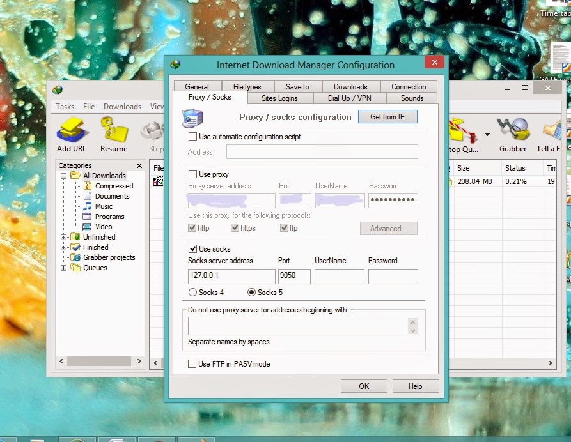Select the All Downloads folder
This screenshot has height=442, width=571.
click(104, 176)
